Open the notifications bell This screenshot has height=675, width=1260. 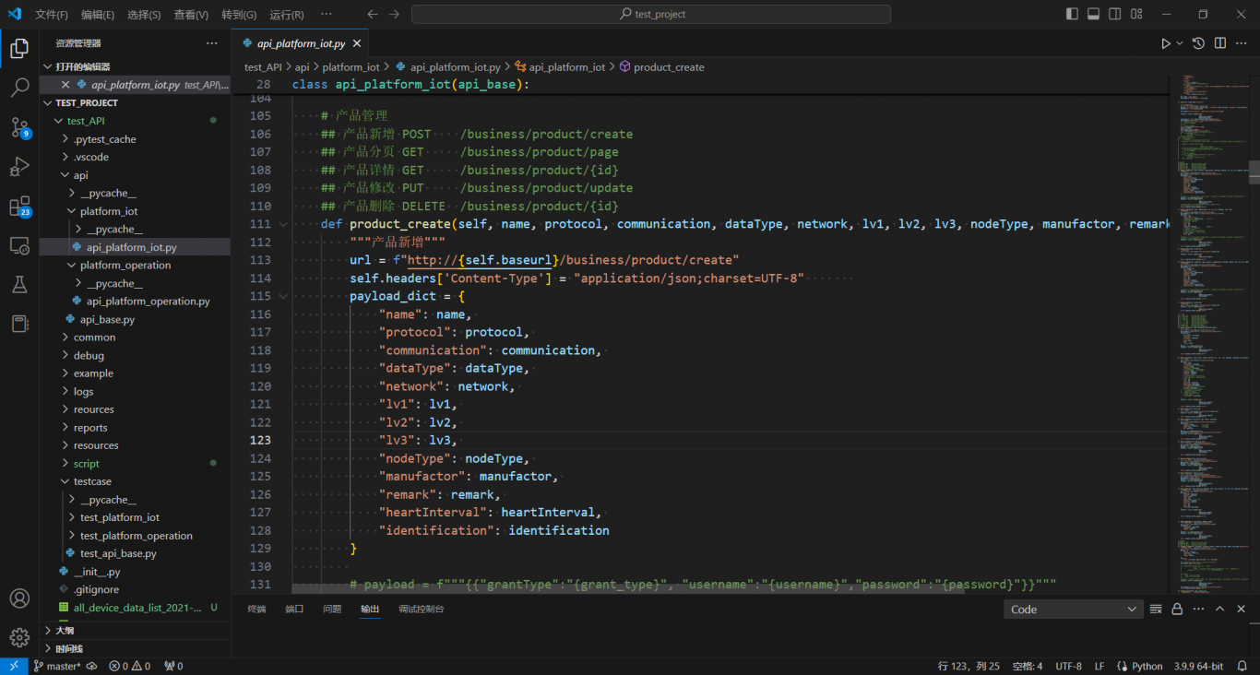1242,666
